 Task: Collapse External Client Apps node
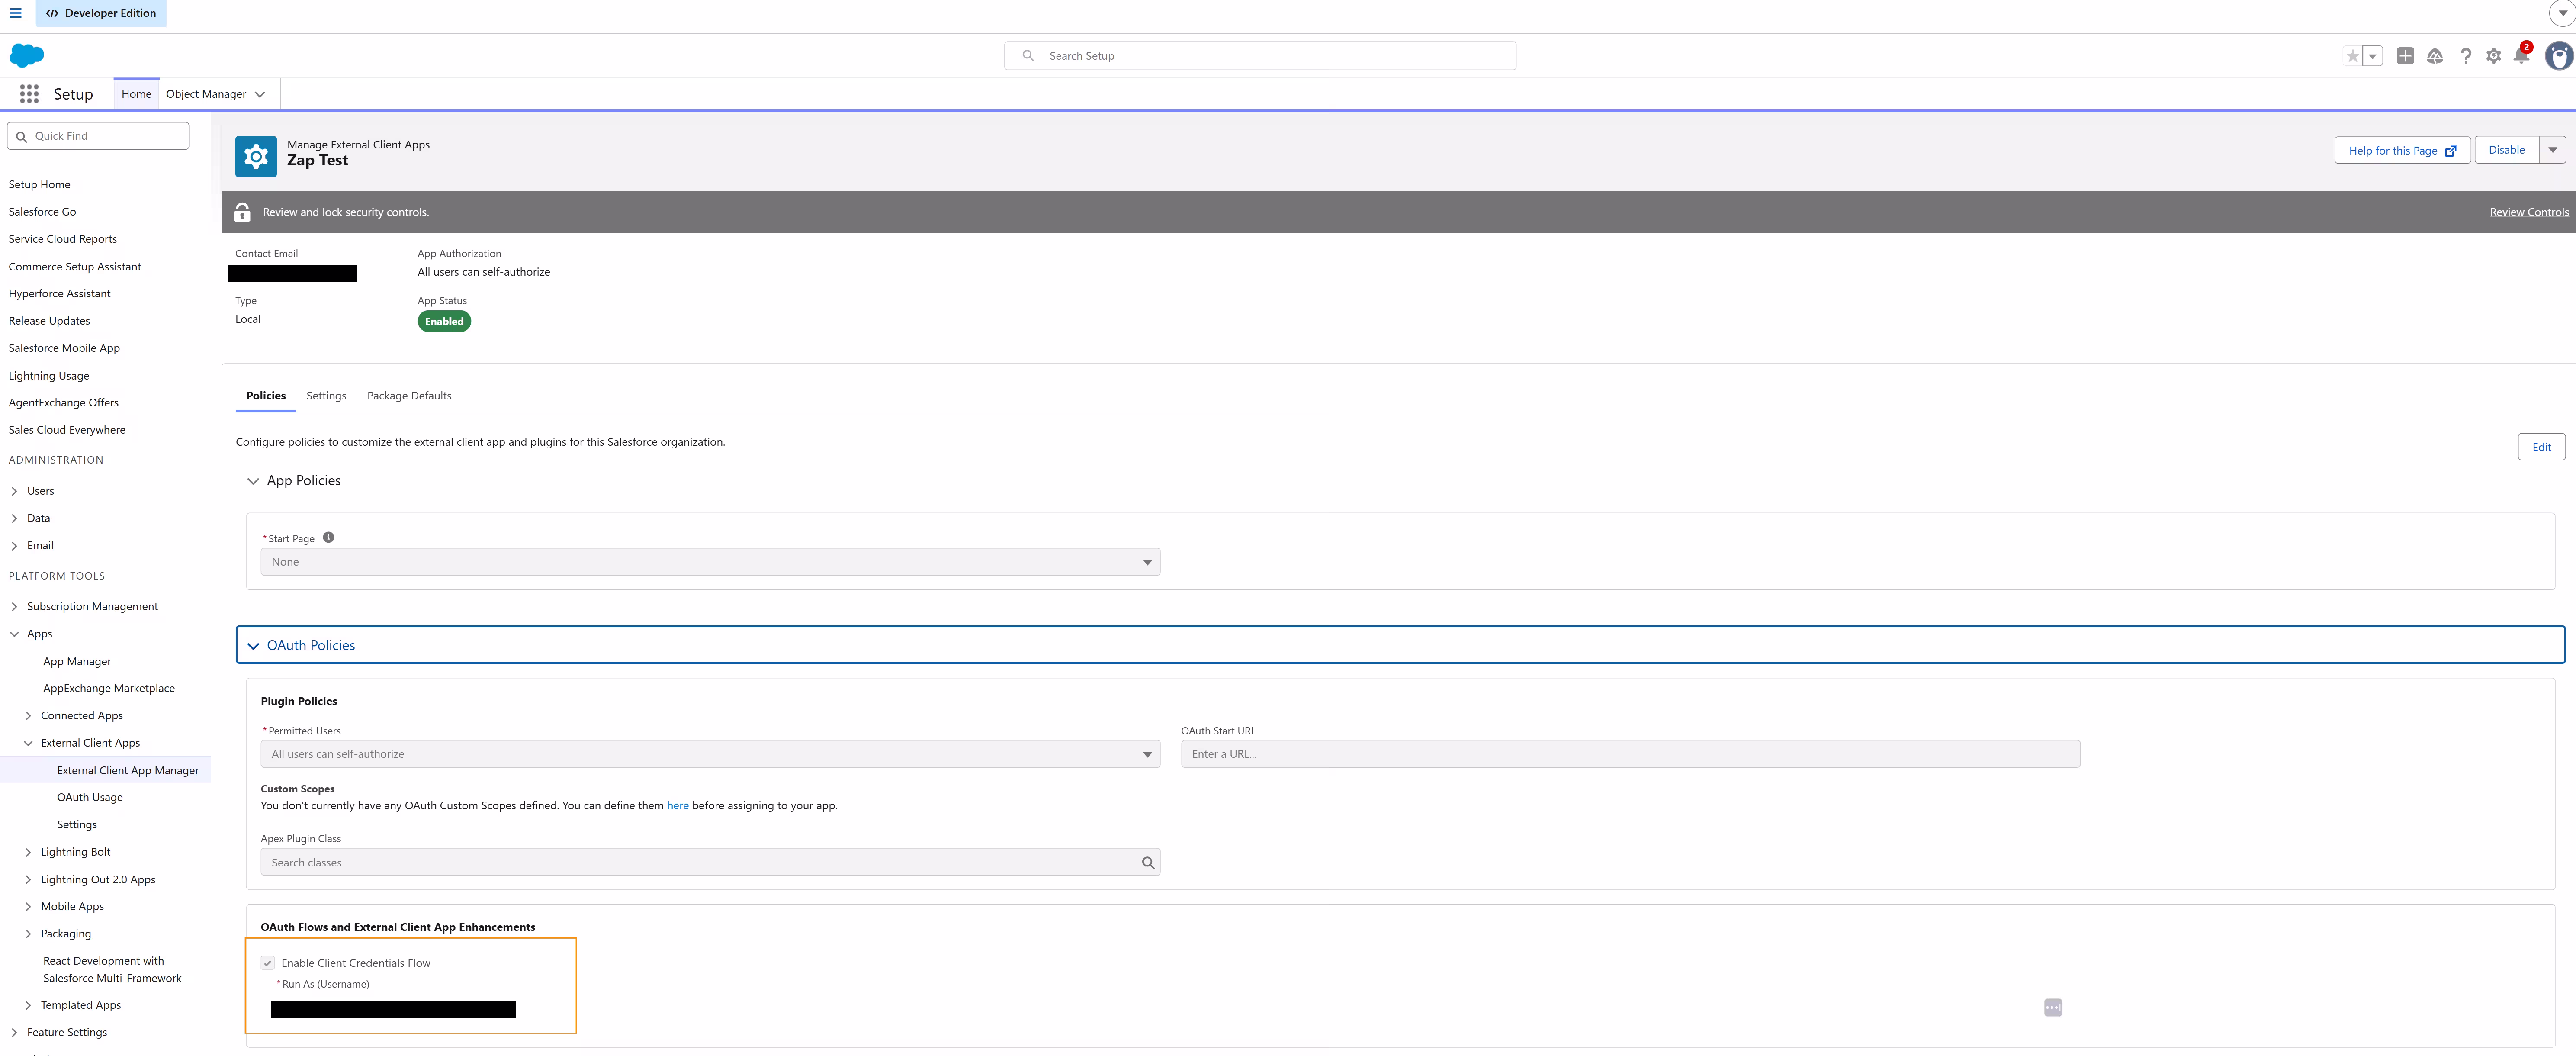tap(28, 743)
